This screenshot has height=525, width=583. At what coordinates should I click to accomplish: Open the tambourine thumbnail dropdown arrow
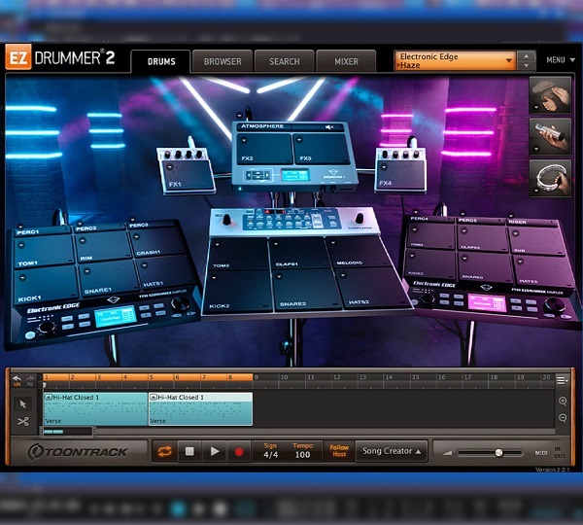tap(536, 191)
